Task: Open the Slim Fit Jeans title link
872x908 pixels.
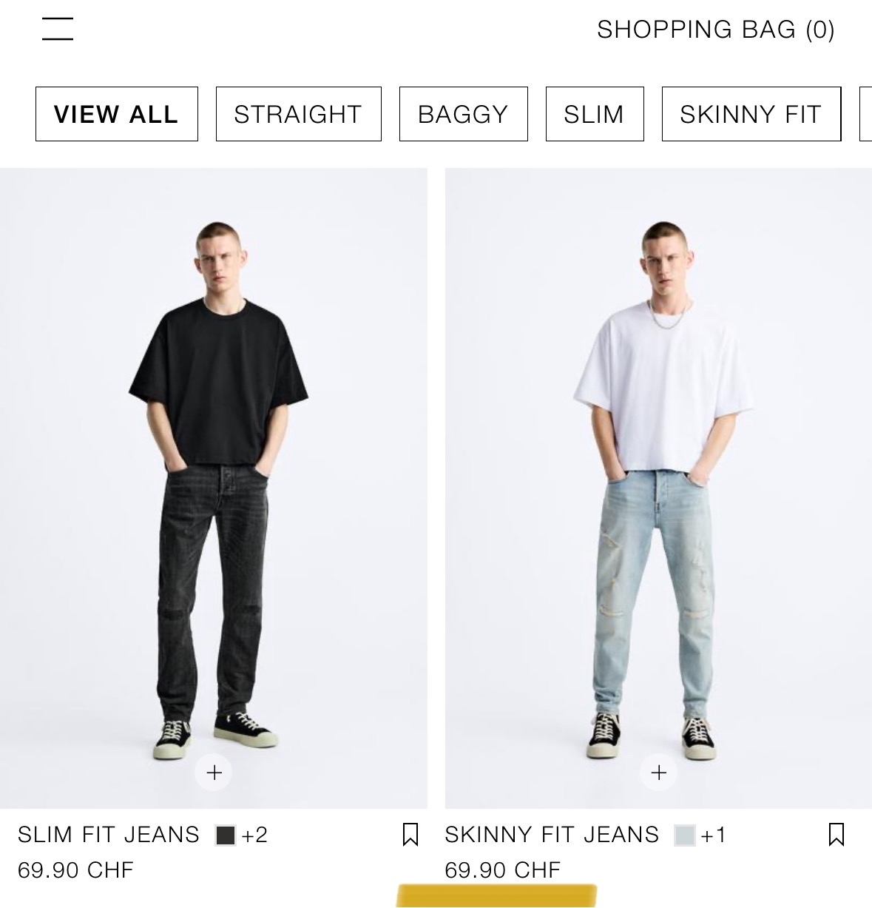Action: point(109,835)
